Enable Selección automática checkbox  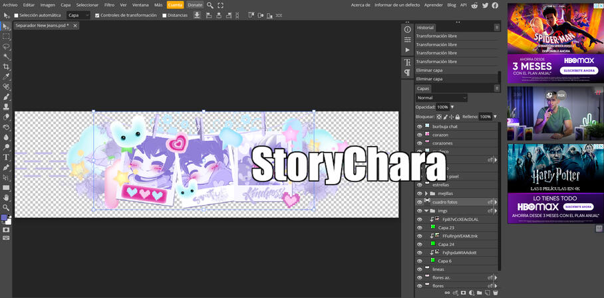tap(17, 15)
